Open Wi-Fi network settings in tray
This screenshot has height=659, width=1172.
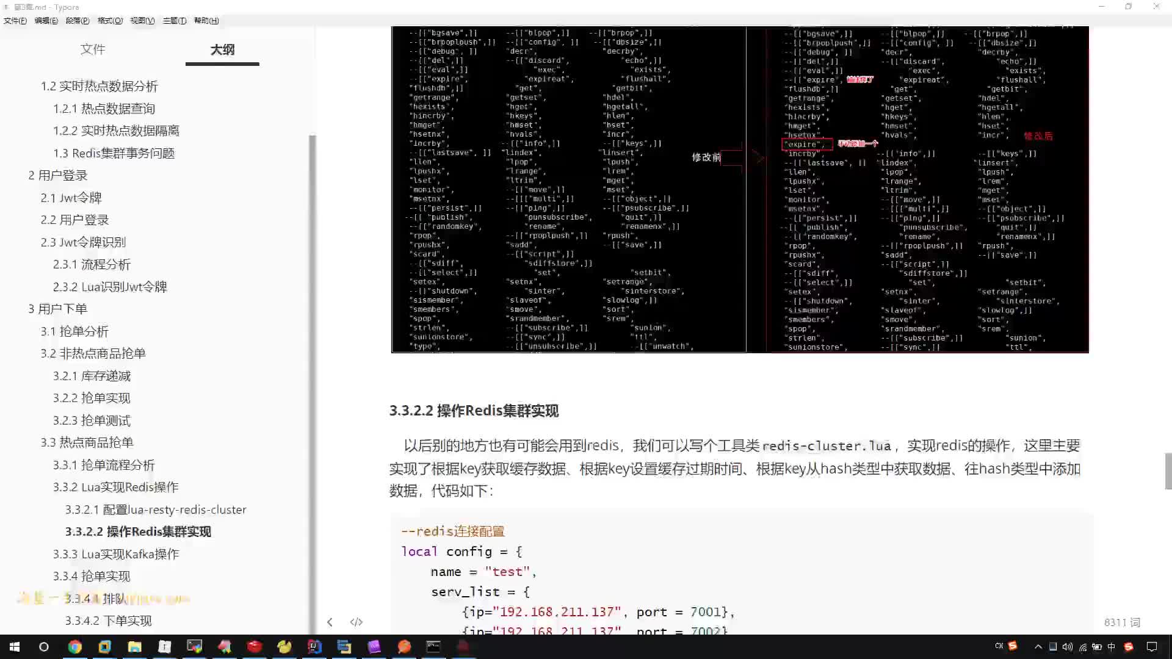tap(1082, 647)
